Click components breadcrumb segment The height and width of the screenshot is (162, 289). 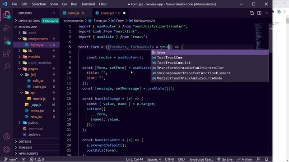[x=74, y=21]
